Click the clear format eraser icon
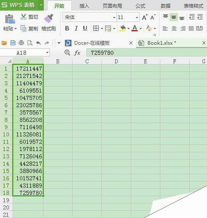 point(149,28)
